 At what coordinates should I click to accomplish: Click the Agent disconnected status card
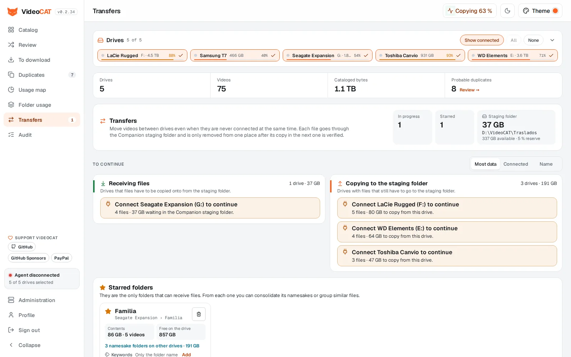click(x=42, y=278)
